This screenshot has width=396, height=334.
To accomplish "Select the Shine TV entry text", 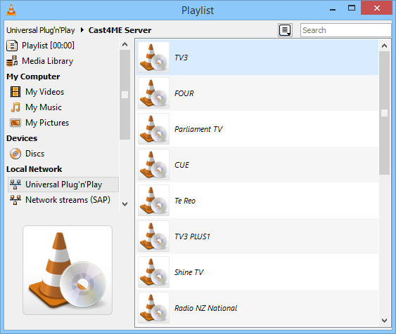I will (x=189, y=272).
